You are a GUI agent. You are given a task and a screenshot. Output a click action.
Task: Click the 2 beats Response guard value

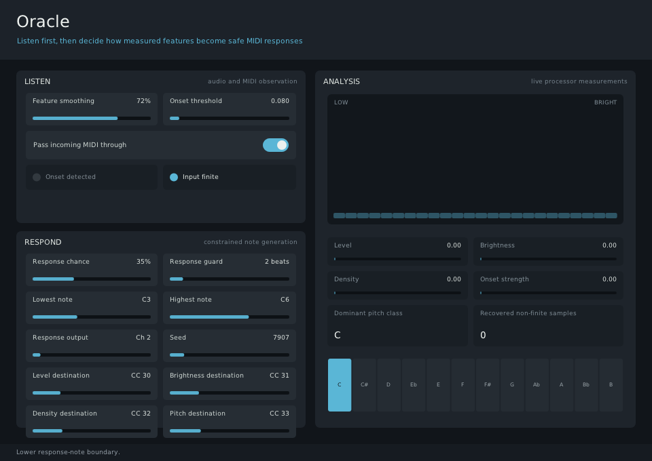[x=277, y=262]
